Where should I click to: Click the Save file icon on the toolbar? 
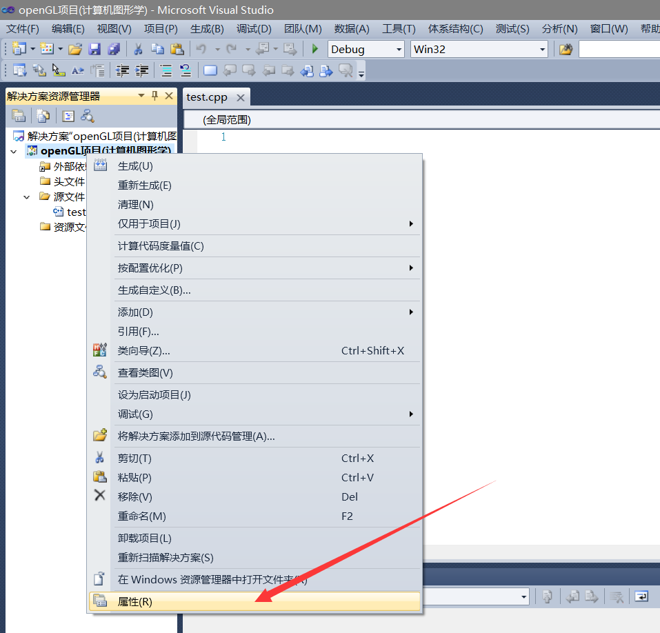coord(94,49)
